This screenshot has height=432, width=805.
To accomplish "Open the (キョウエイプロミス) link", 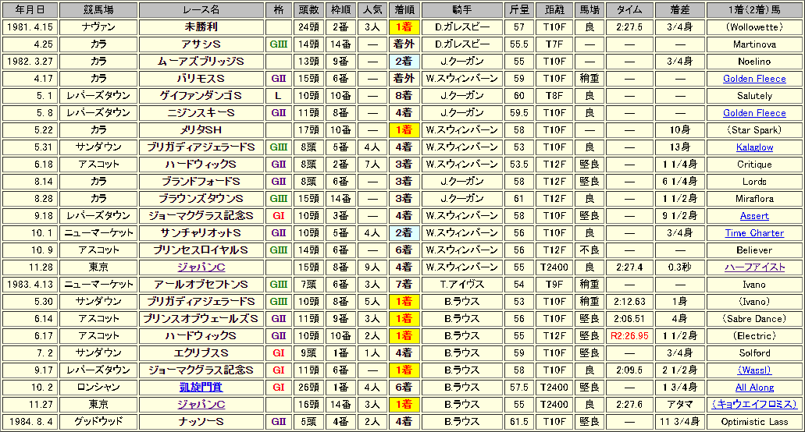I will [x=754, y=405].
